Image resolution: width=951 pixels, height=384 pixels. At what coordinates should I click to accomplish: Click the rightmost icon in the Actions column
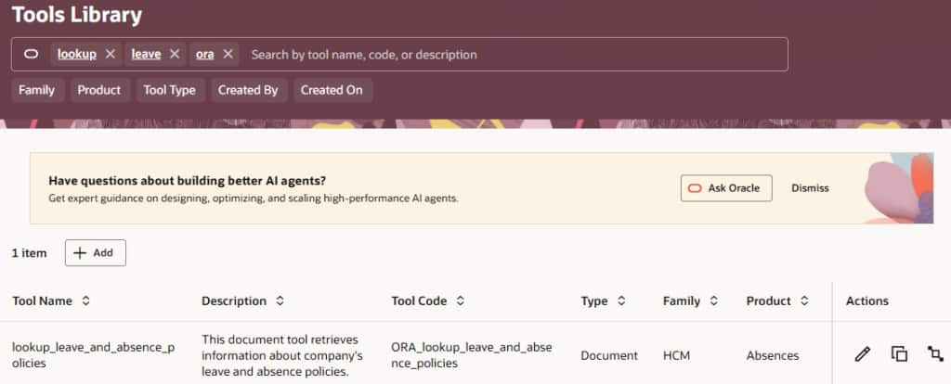pyautogui.click(x=934, y=353)
